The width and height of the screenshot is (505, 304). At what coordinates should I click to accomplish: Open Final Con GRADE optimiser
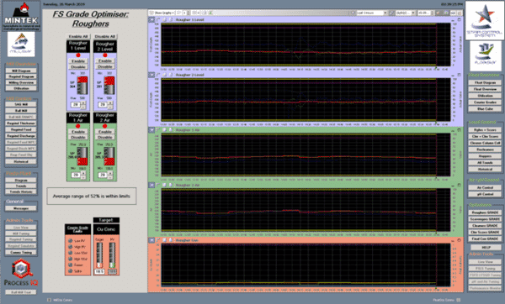pos(485,238)
